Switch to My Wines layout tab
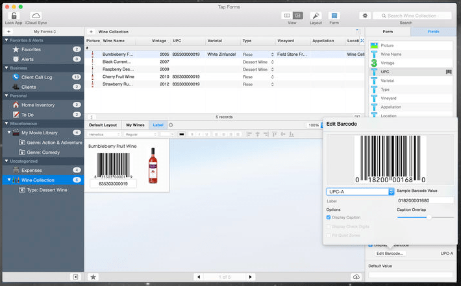Viewport: 461px width, 286px height. (x=135, y=125)
